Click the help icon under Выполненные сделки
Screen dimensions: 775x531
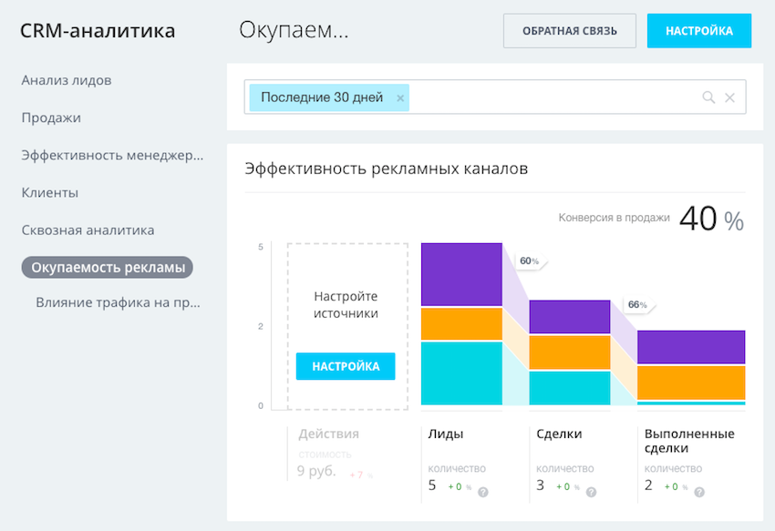(698, 492)
